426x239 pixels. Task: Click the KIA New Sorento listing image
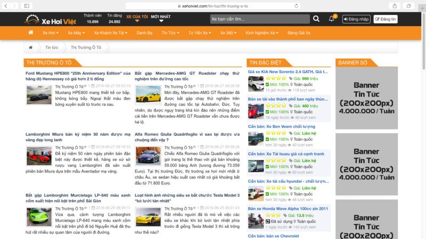coord(256,84)
